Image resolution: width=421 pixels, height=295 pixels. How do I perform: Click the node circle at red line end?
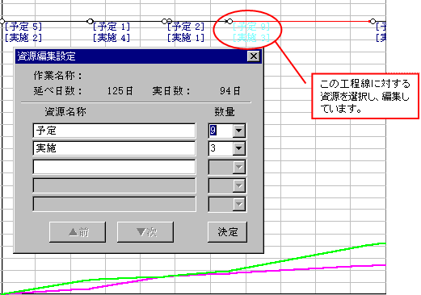[373, 21]
